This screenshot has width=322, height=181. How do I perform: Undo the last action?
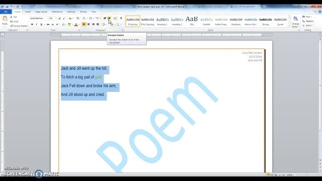pos(12,7)
